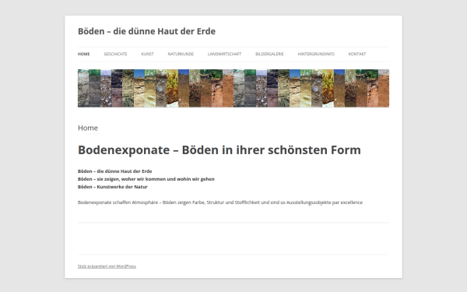Open the BILDERGALERIE menu item
This screenshot has height=292, width=467.
coord(269,54)
